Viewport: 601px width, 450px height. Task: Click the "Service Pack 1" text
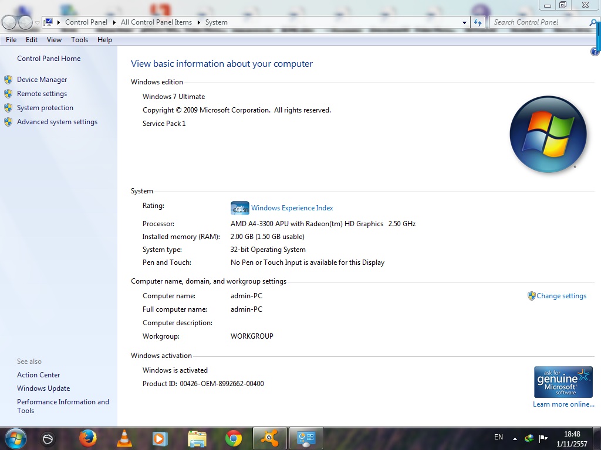[x=164, y=124]
